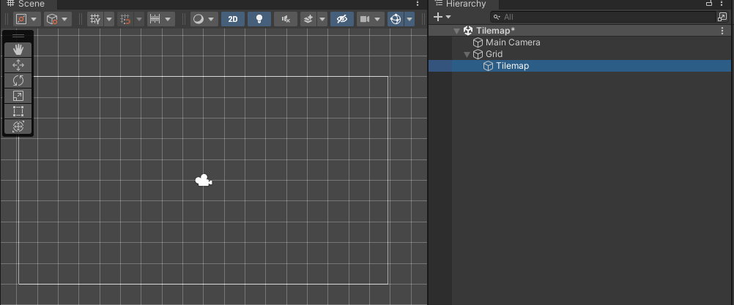Select the Hand view tool
The width and height of the screenshot is (734, 305).
pyautogui.click(x=18, y=50)
